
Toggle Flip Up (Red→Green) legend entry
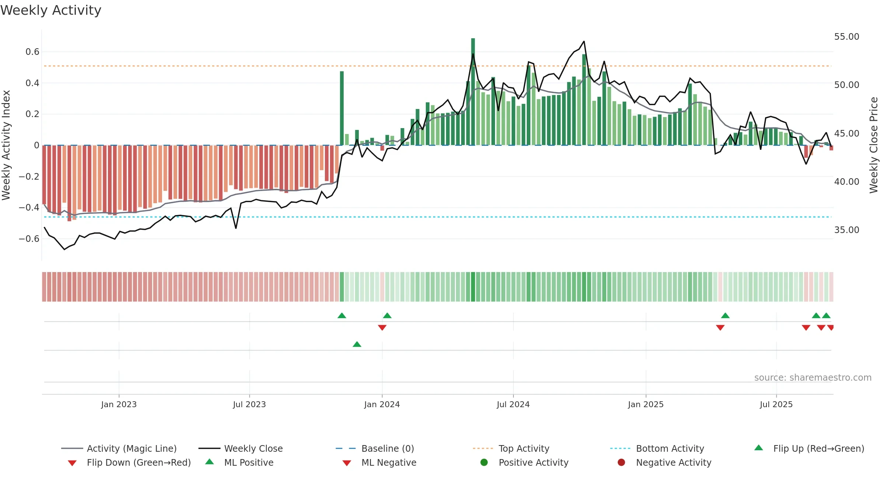[809, 448]
